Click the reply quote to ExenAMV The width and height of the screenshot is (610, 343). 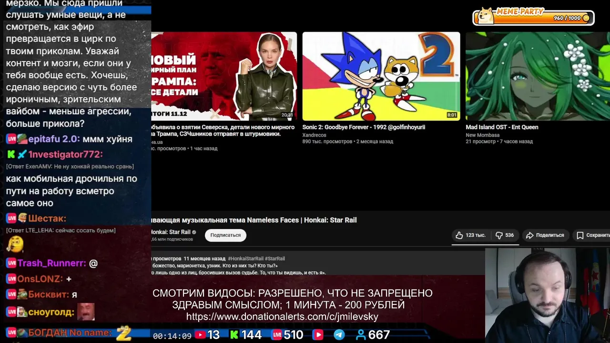pyautogui.click(x=70, y=166)
